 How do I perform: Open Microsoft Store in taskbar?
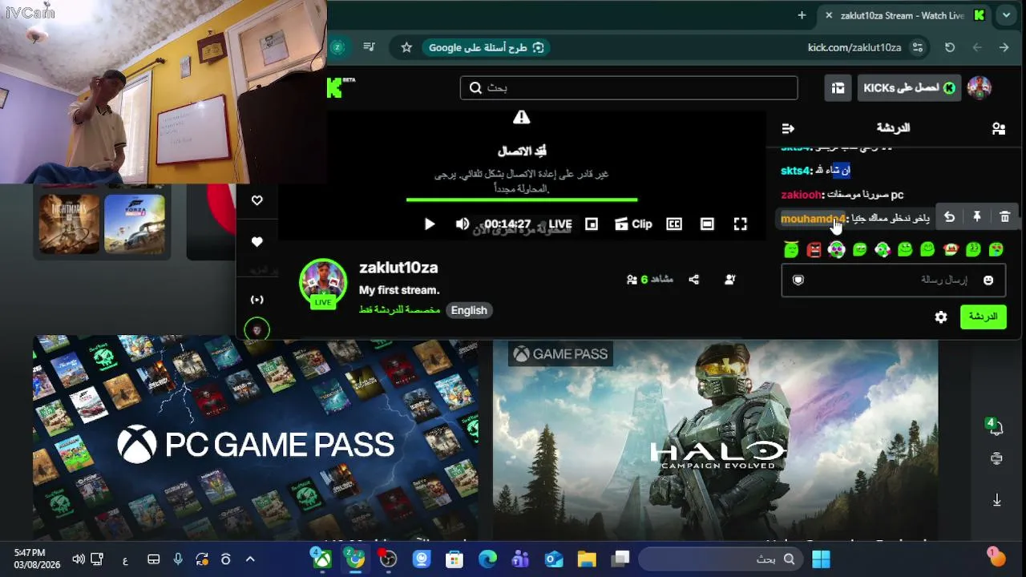(x=454, y=559)
